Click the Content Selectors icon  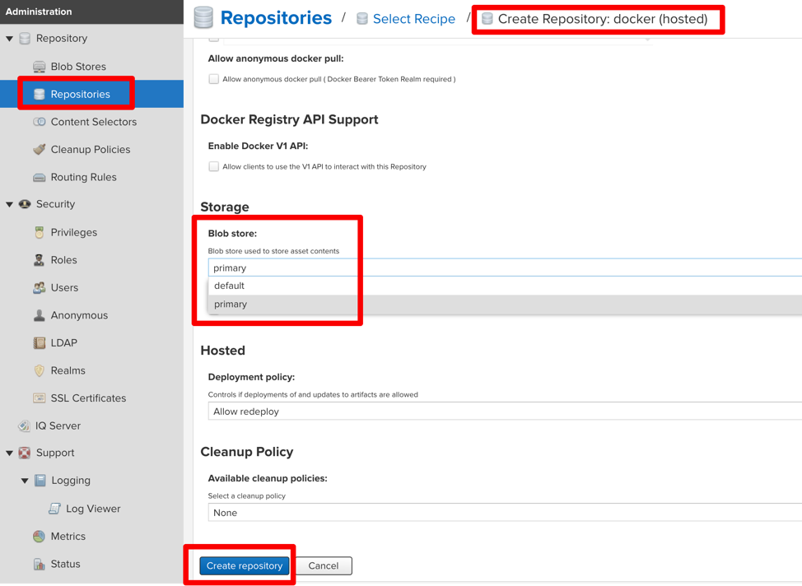pos(40,122)
